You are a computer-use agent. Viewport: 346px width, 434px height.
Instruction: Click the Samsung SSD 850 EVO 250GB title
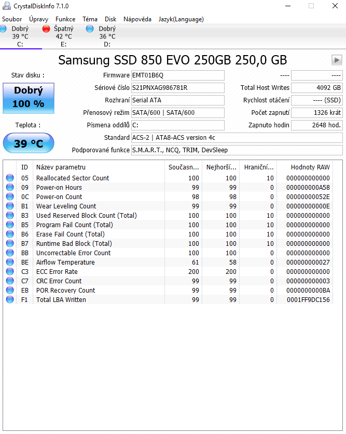pos(173,60)
